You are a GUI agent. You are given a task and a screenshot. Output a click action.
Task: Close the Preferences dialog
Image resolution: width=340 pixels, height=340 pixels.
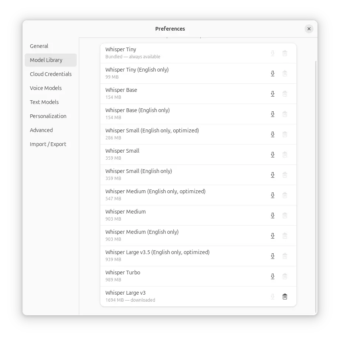[309, 29]
